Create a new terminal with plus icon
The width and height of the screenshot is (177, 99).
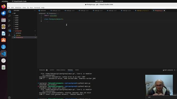(175, 70)
